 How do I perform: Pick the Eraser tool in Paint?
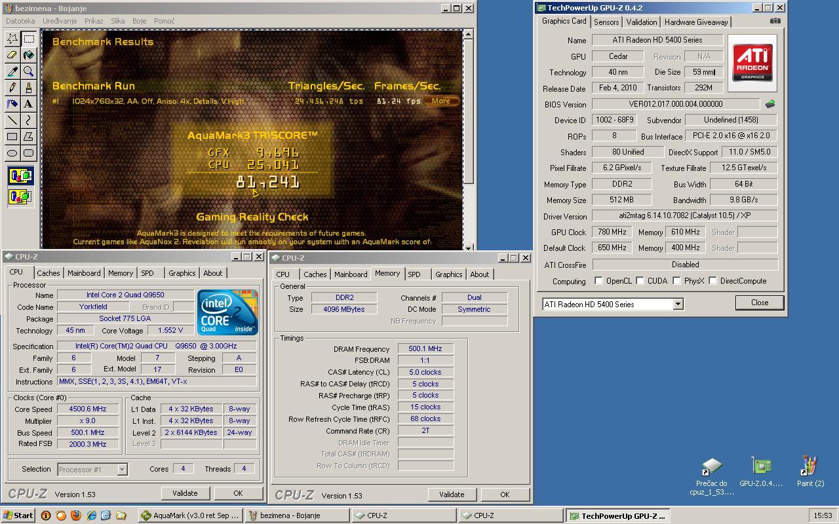12,55
